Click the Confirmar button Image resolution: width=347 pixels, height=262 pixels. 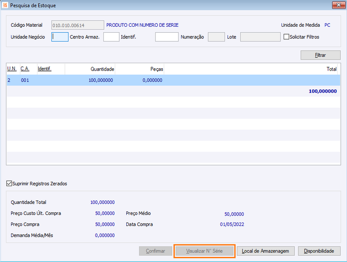(x=155, y=251)
